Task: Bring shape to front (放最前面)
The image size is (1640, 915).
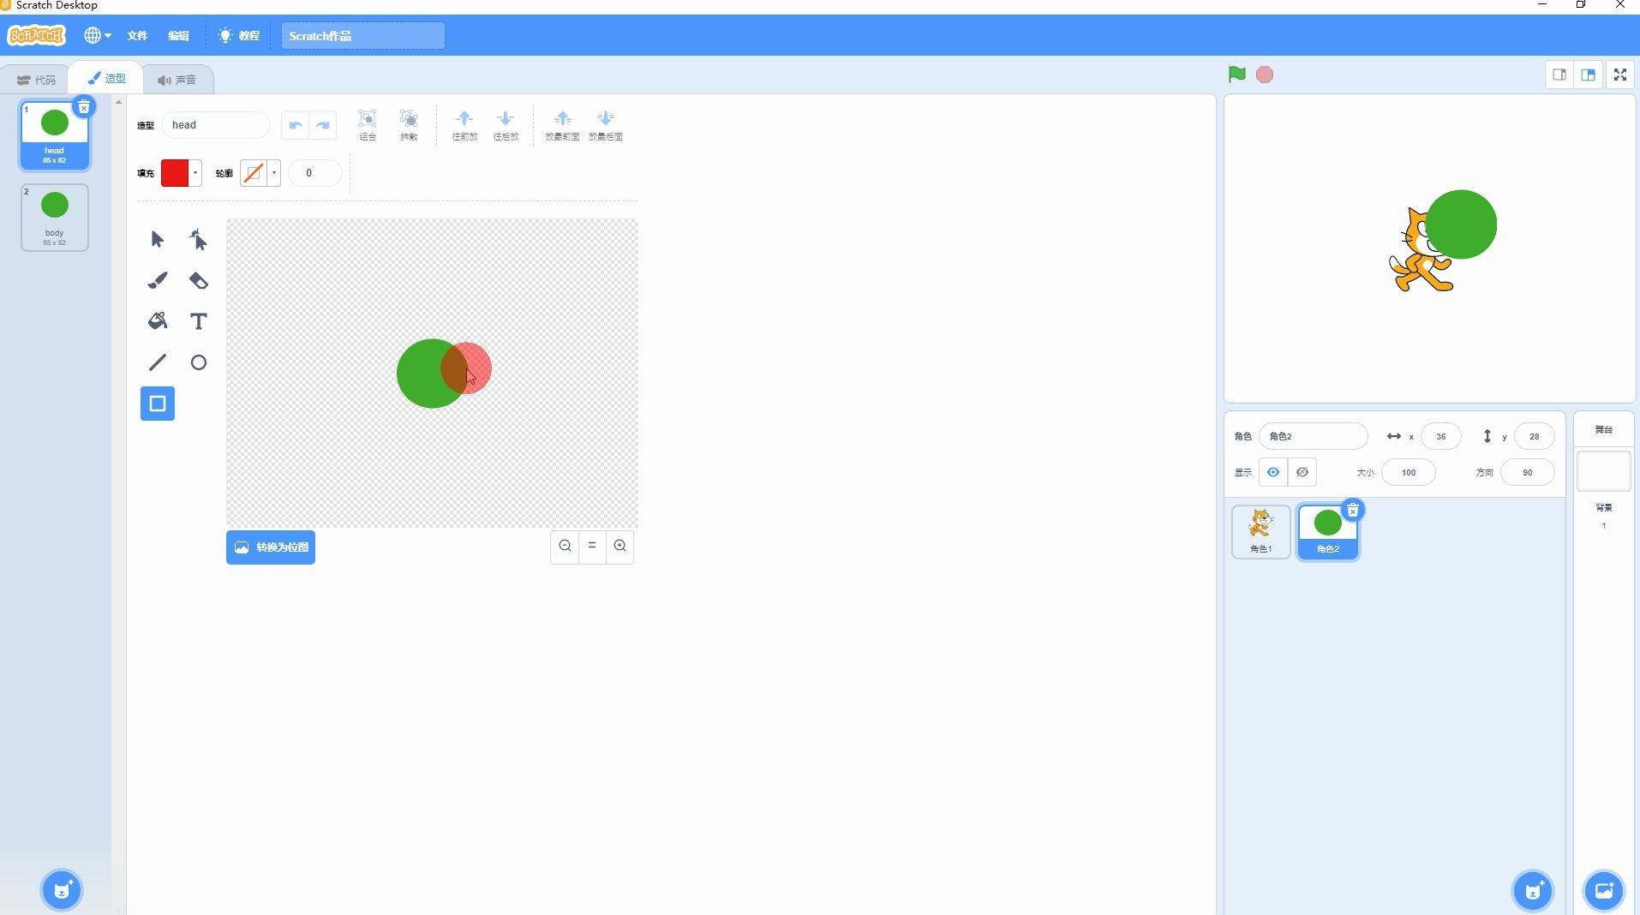Action: [562, 125]
